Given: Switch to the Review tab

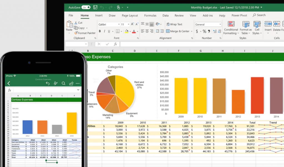Looking at the screenshot, I should pyautogui.click(x=179, y=15).
